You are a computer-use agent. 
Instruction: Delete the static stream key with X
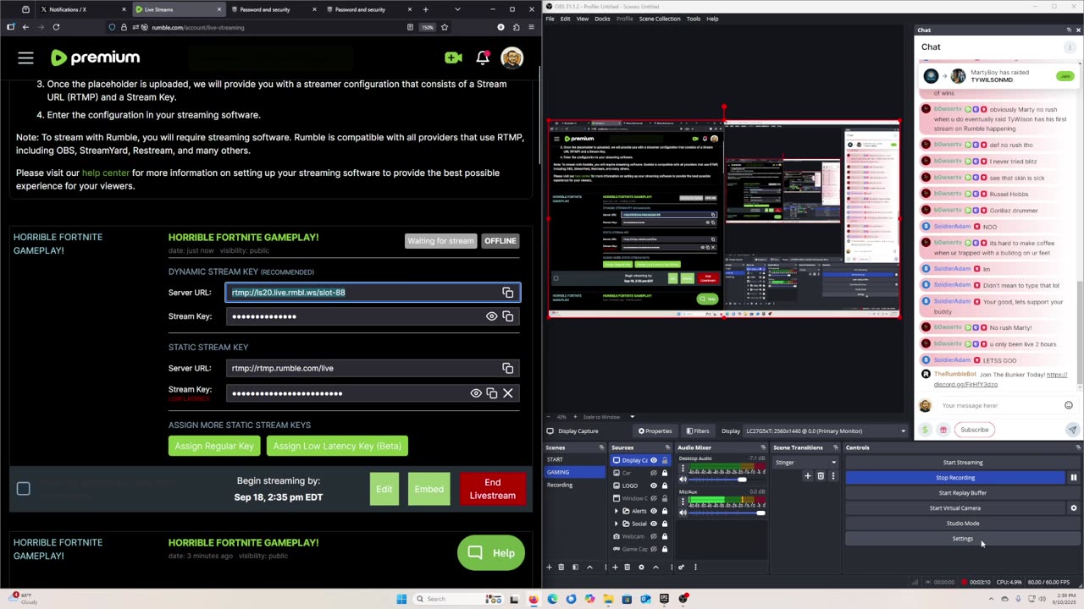click(x=508, y=393)
